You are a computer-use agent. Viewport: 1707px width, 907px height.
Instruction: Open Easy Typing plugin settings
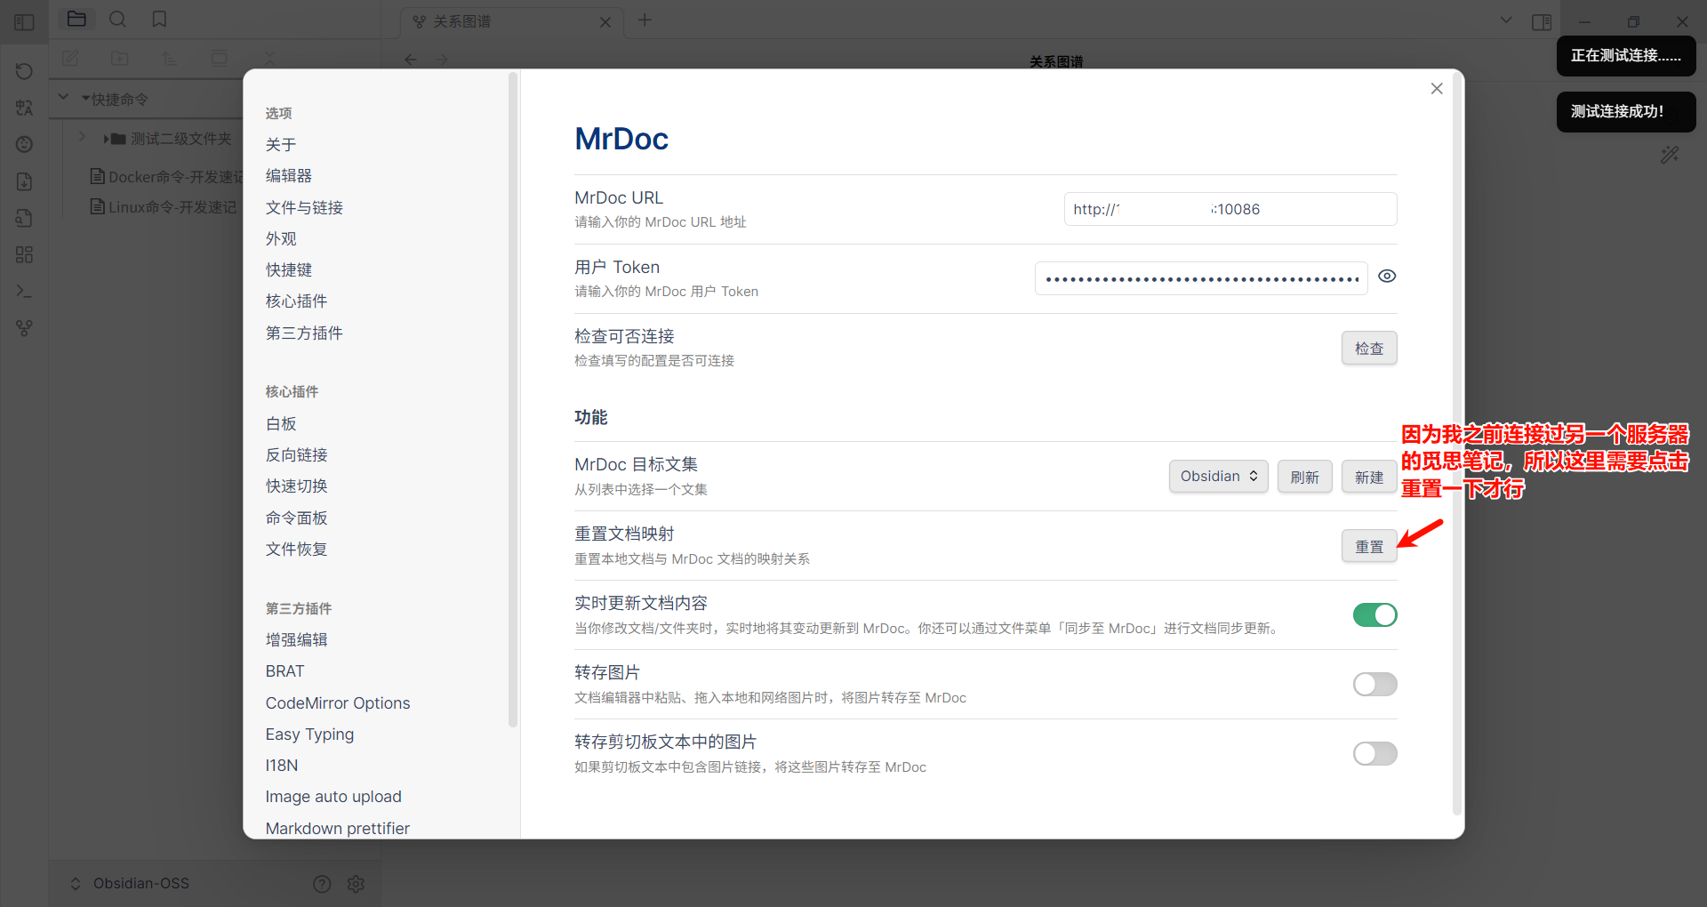309,734
